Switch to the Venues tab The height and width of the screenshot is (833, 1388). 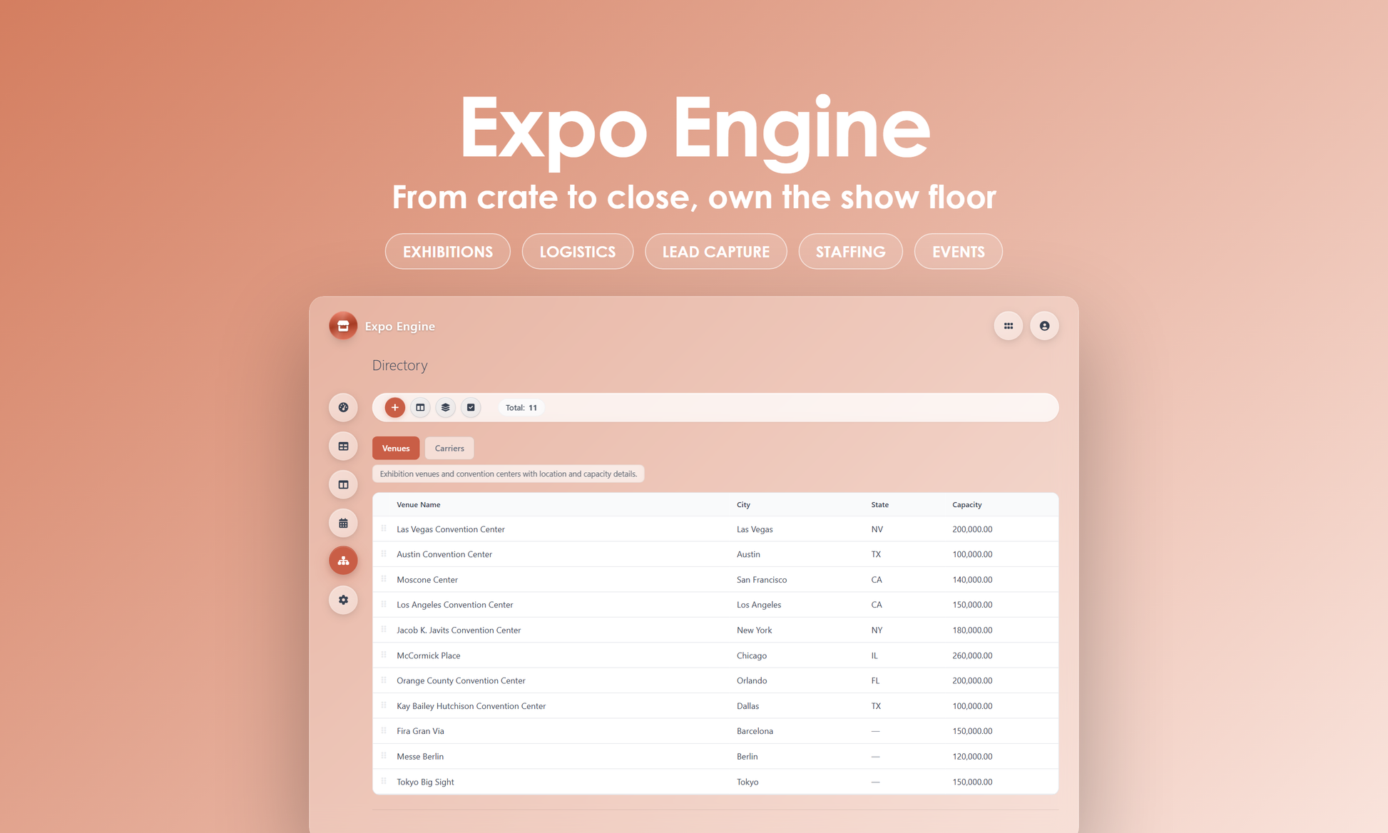pos(396,448)
